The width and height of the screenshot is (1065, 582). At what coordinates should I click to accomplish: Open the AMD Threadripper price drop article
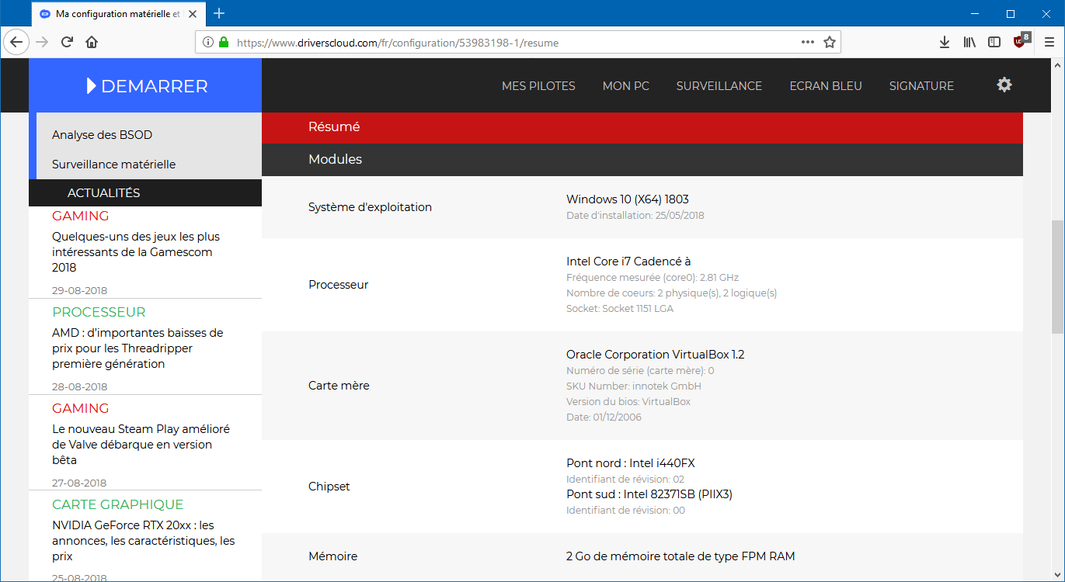click(137, 348)
